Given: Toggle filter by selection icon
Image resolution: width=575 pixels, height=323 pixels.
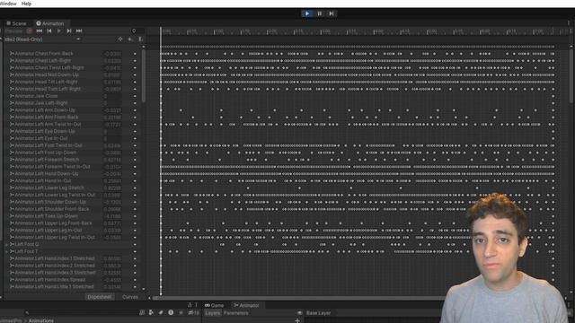Looking at the screenshot, I should pos(119,39).
